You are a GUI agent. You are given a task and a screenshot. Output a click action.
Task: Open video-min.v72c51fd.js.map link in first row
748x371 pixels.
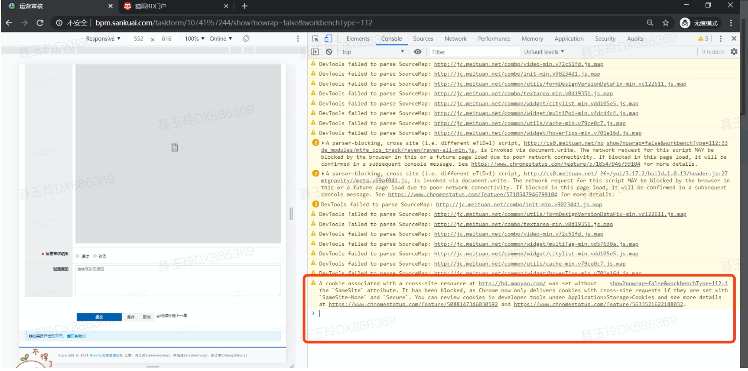[x=519, y=64]
